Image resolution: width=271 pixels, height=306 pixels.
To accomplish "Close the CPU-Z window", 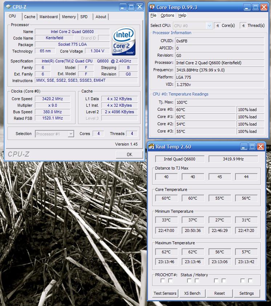I will click(x=140, y=7).
